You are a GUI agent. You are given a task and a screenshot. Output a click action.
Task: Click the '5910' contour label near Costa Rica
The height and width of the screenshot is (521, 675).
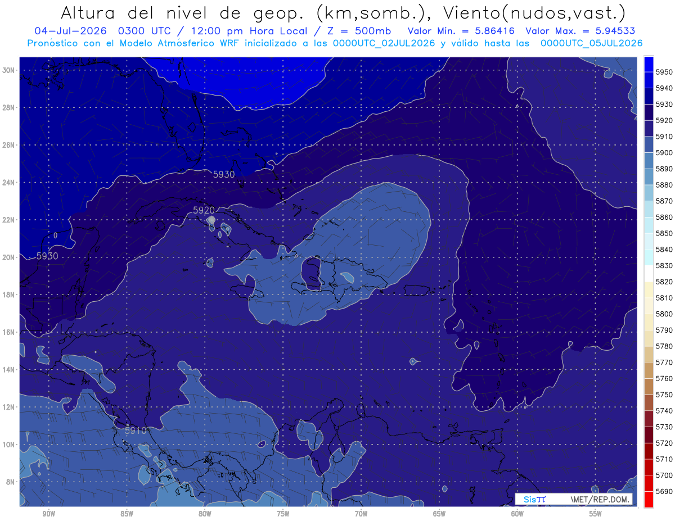pos(136,431)
